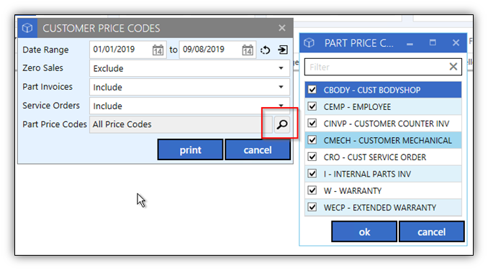The height and width of the screenshot is (270, 488).
Task: Close the Part Price Codes window
Action: [x=456, y=42]
